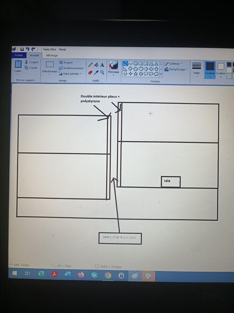Click the Undo arrow in title bar
Image resolution: width=234 pixels, height=313 pixels.
tap(27, 49)
